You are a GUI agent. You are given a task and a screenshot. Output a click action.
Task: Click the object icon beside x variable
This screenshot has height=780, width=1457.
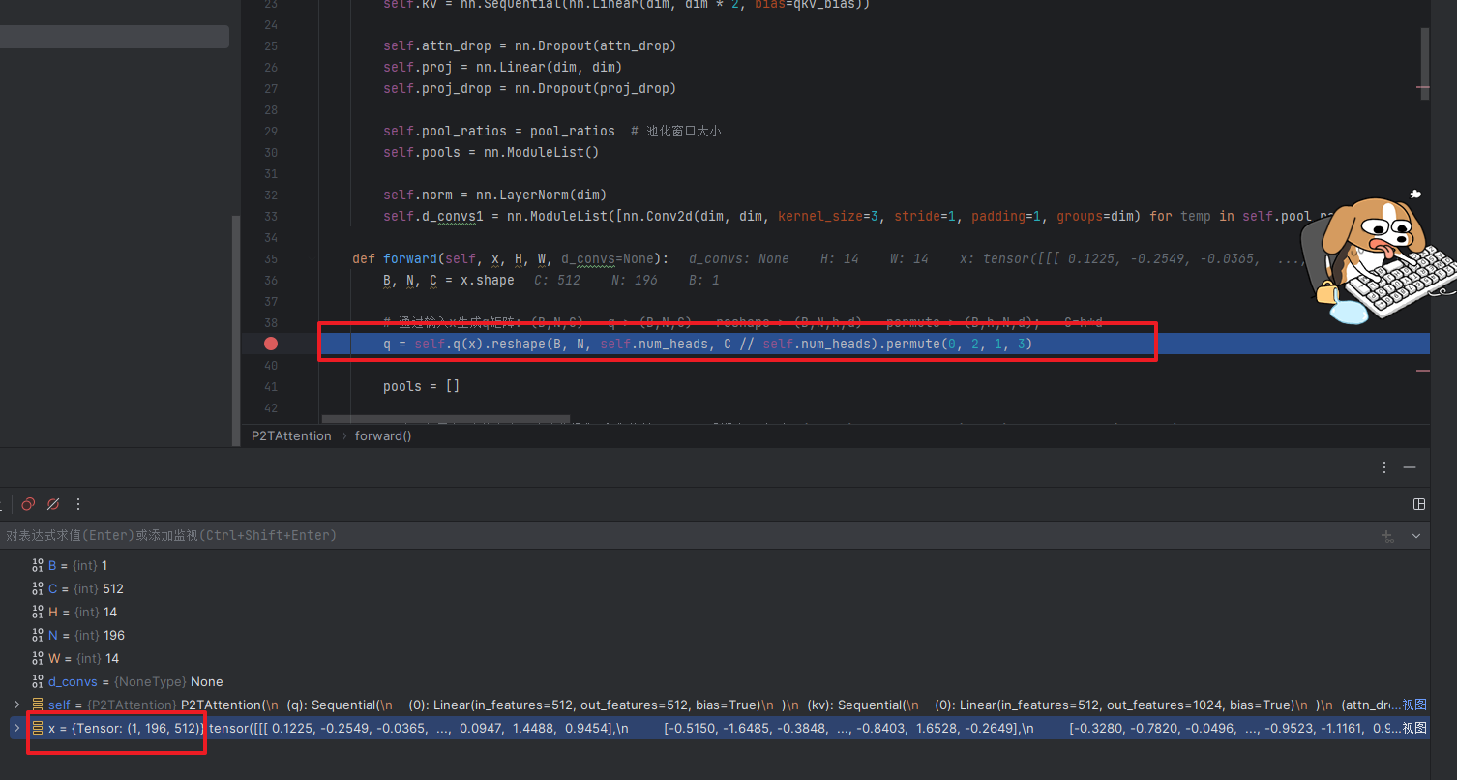click(38, 728)
